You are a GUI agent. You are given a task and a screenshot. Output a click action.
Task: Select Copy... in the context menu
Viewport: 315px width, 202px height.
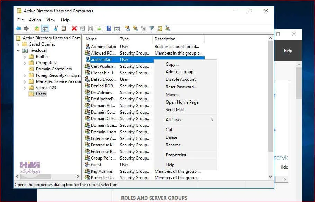point(186,64)
